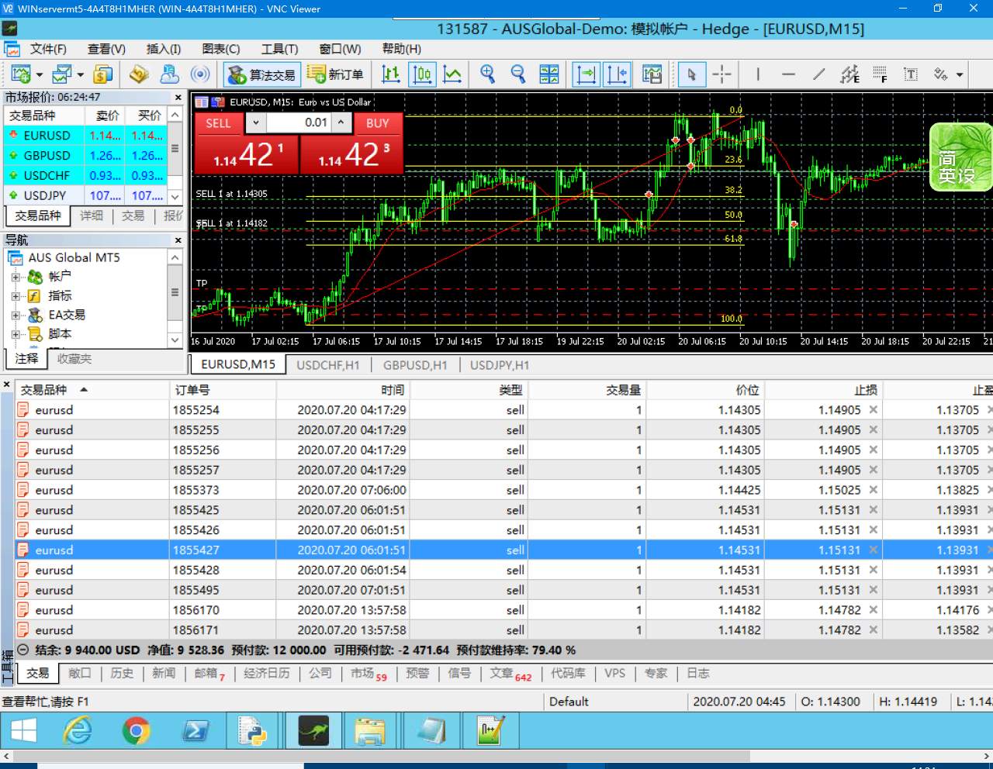Switch to USDJPY,H1 chart tab
Image resolution: width=993 pixels, height=769 pixels.
coord(500,365)
